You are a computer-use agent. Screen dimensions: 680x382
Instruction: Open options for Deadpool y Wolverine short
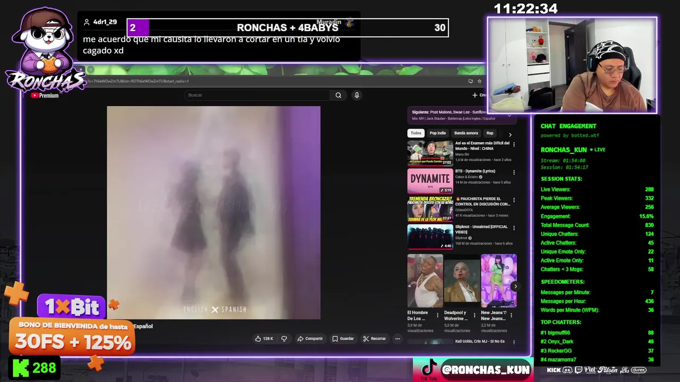(x=474, y=315)
